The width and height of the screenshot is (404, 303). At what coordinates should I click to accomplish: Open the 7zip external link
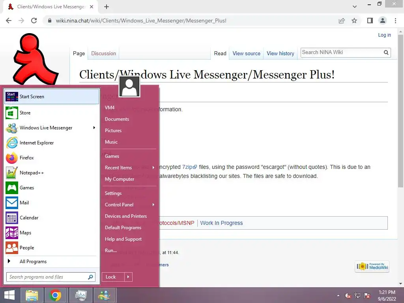point(189,167)
